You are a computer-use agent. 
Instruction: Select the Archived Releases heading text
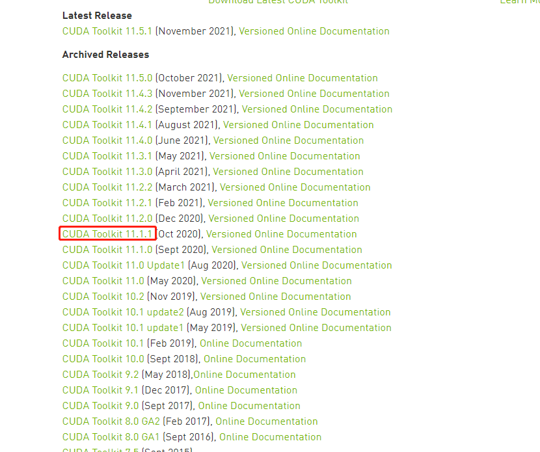pyautogui.click(x=106, y=55)
